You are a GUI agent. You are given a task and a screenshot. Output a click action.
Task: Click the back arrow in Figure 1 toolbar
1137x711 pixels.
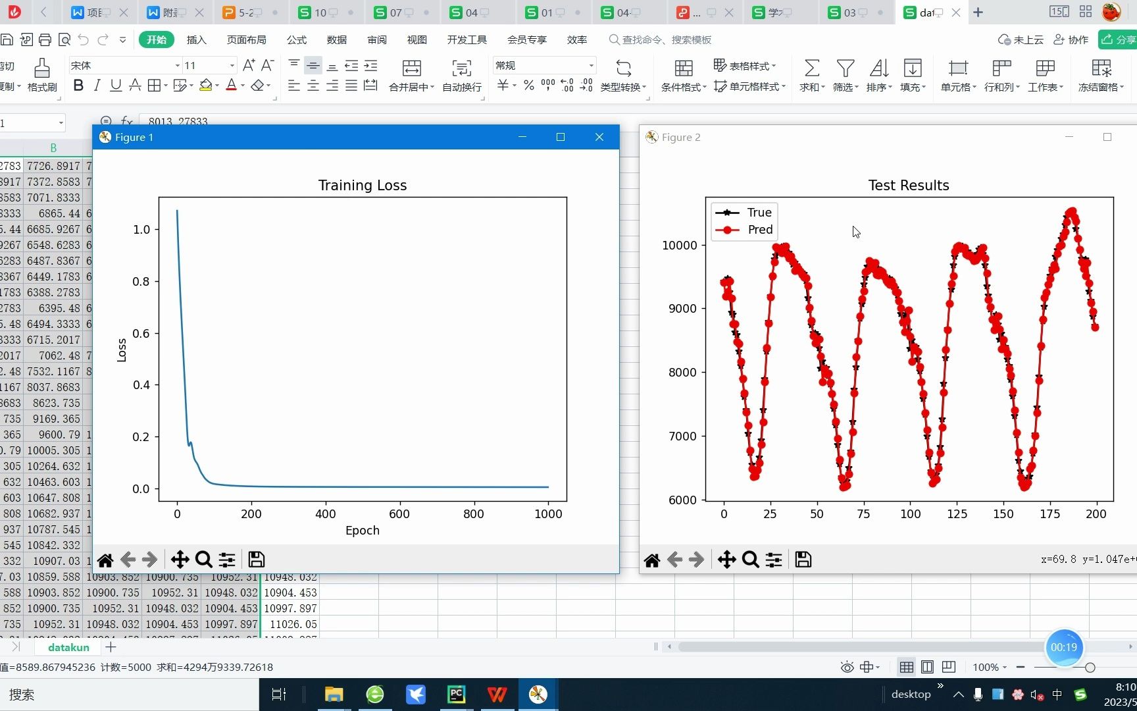(128, 560)
